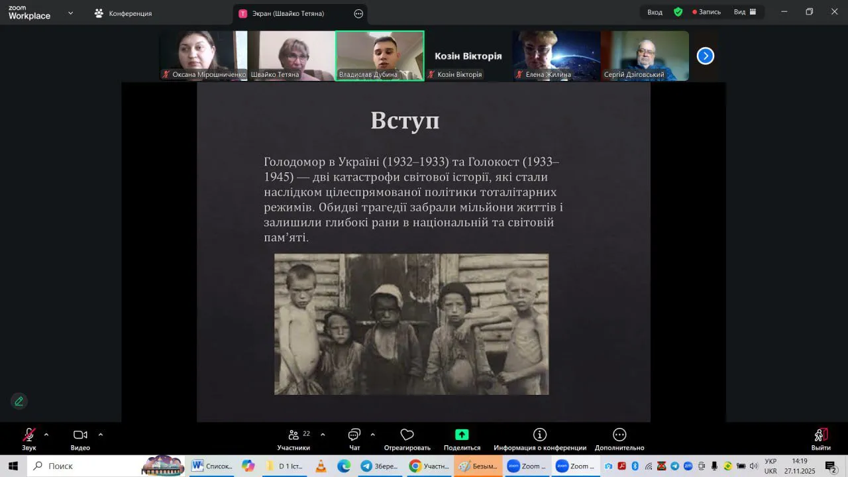The width and height of the screenshot is (848, 477).
Task: Open Conference information icon
Action: (540, 435)
